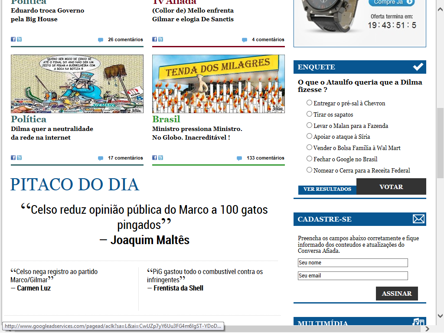Click the 'Seu nome' input field

tap(353, 263)
